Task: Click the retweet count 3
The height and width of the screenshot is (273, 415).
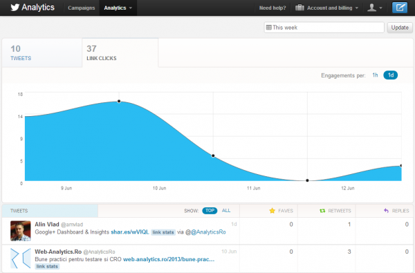Action: click(349, 252)
